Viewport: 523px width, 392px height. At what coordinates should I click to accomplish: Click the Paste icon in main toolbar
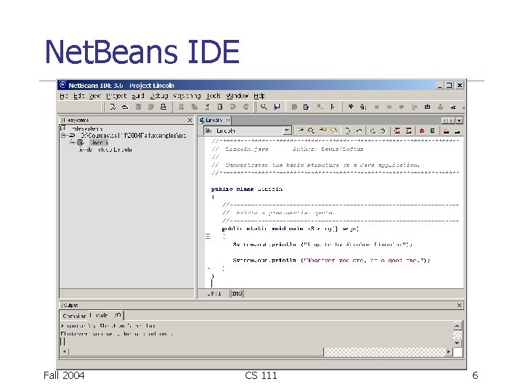207,107
